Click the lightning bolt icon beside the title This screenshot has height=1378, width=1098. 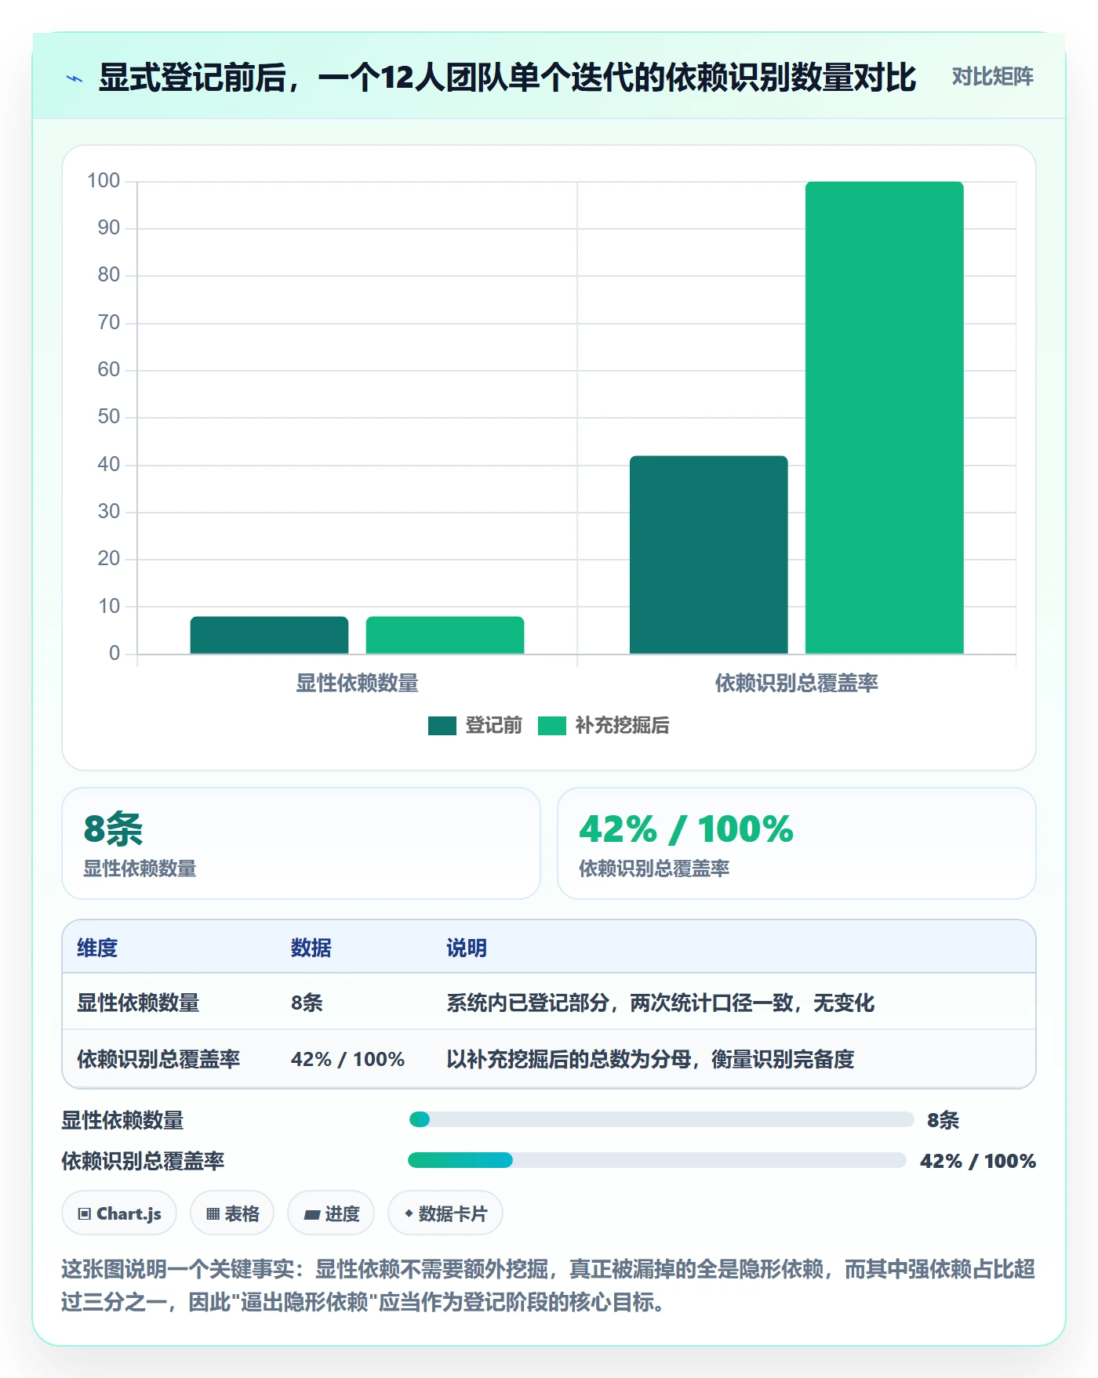pos(75,78)
